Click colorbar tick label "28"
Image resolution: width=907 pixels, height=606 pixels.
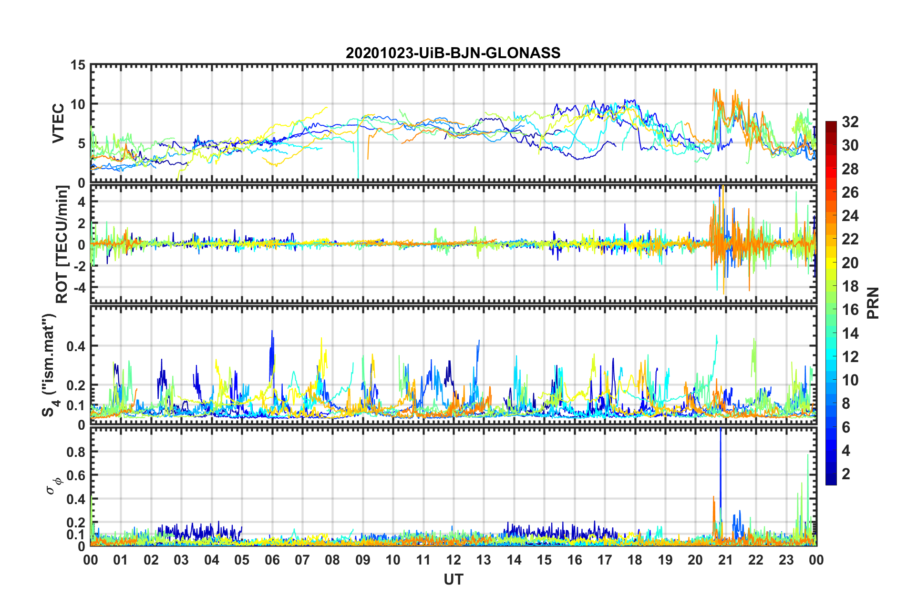[850, 169]
